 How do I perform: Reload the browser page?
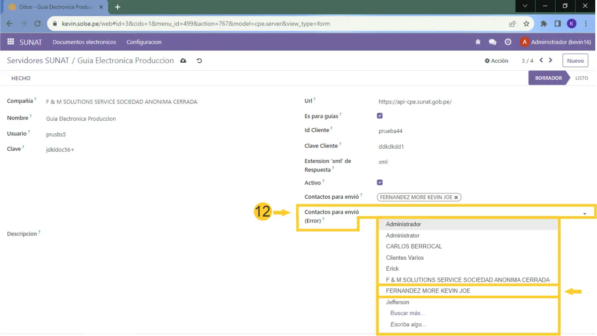pyautogui.click(x=37, y=24)
